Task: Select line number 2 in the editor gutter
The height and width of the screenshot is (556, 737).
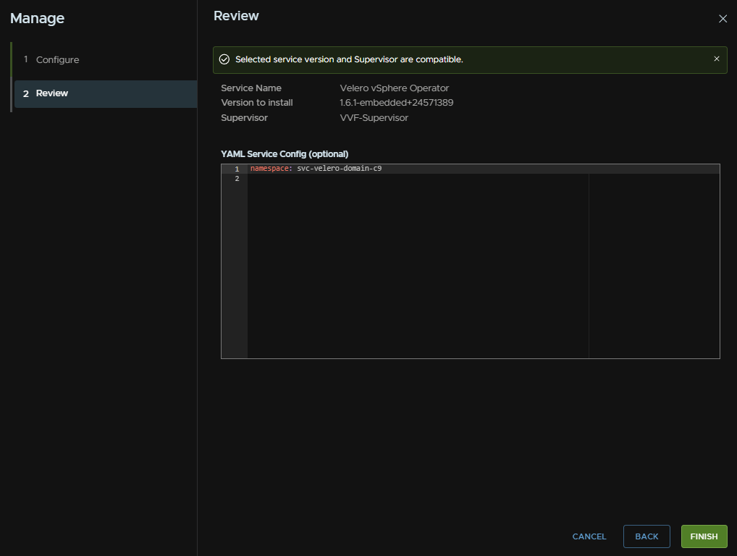Action: click(237, 179)
